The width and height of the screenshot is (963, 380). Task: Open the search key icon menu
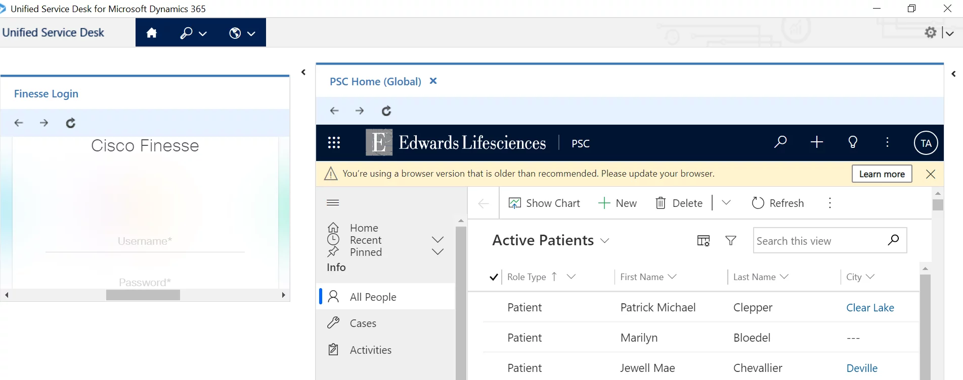193,33
